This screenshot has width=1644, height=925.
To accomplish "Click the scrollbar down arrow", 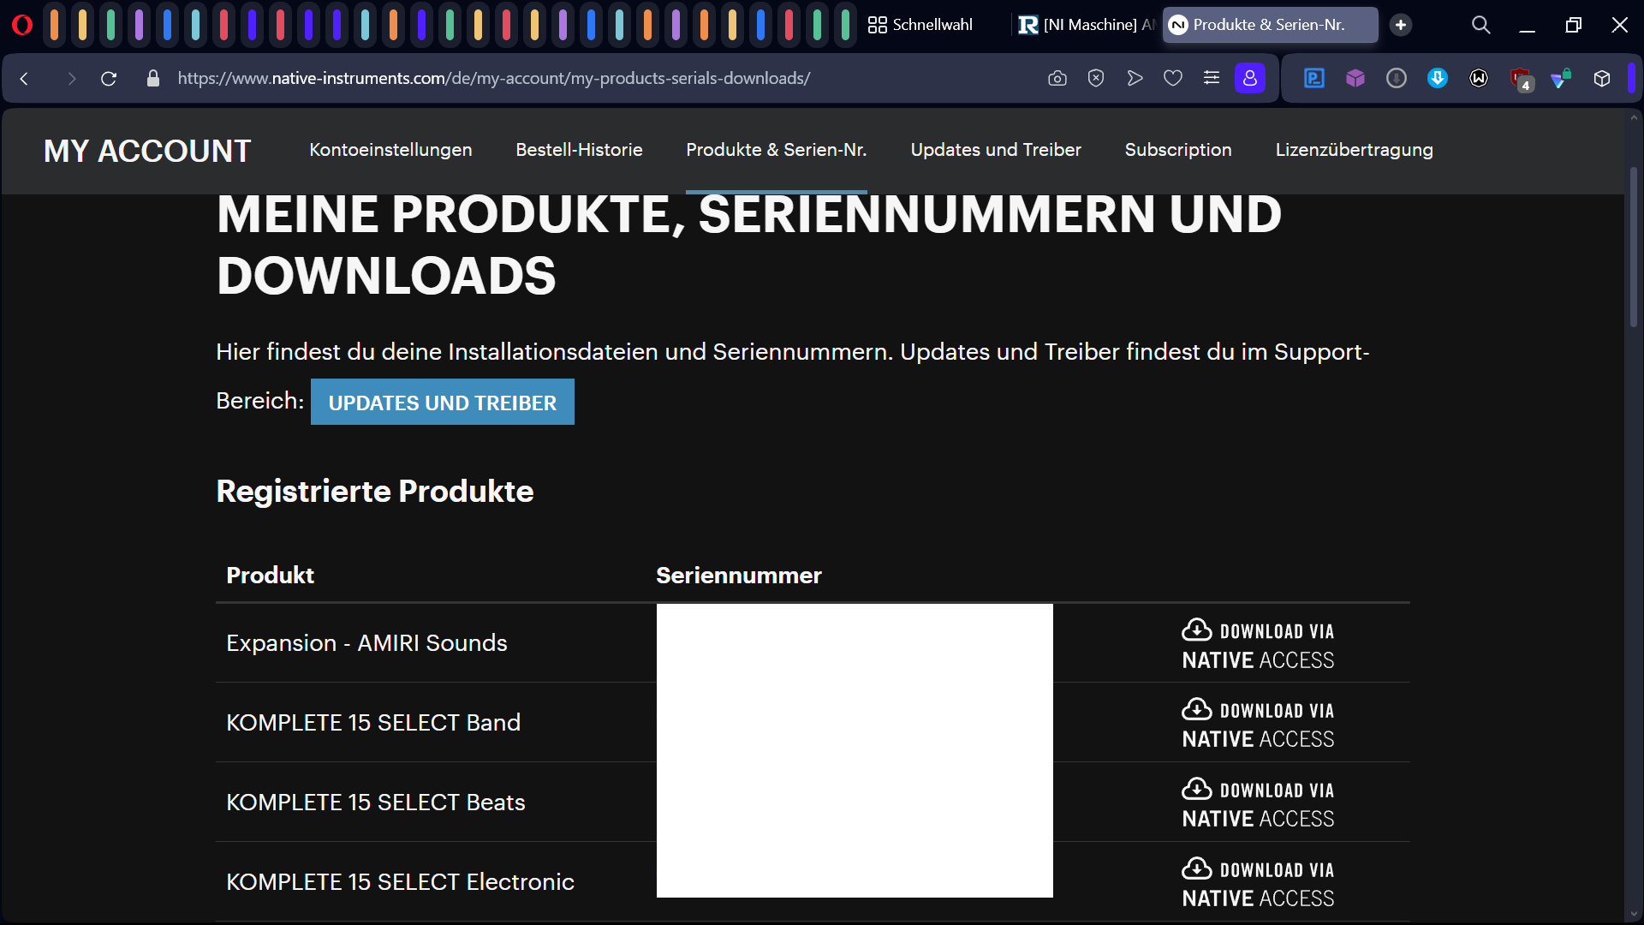I will point(1634,914).
